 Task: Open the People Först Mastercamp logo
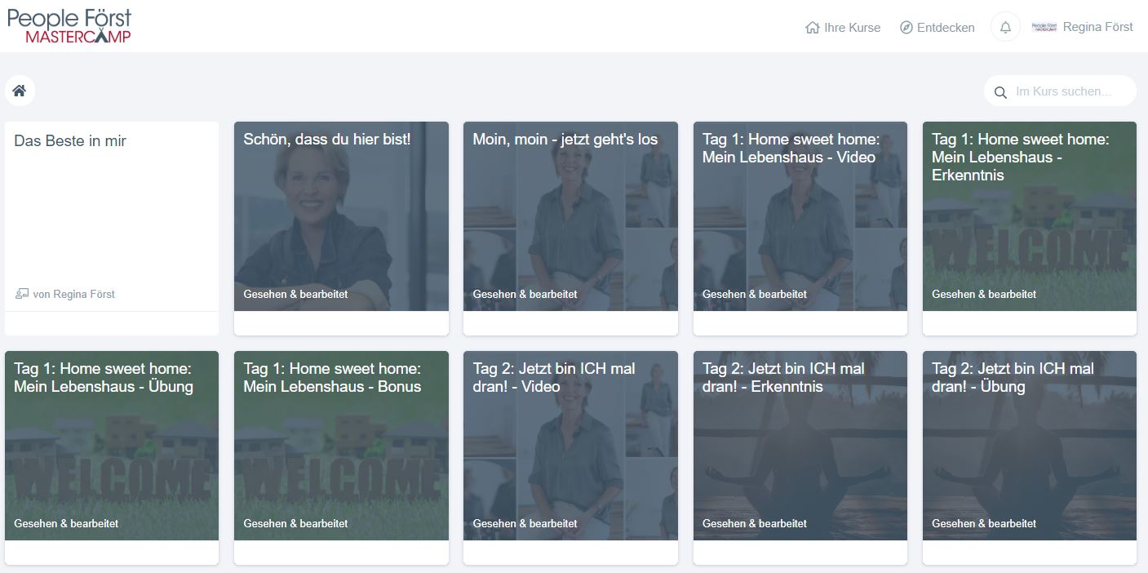(69, 26)
